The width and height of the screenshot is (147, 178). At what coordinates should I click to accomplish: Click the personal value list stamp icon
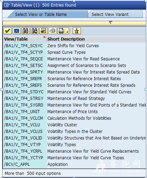click(x=77, y=31)
